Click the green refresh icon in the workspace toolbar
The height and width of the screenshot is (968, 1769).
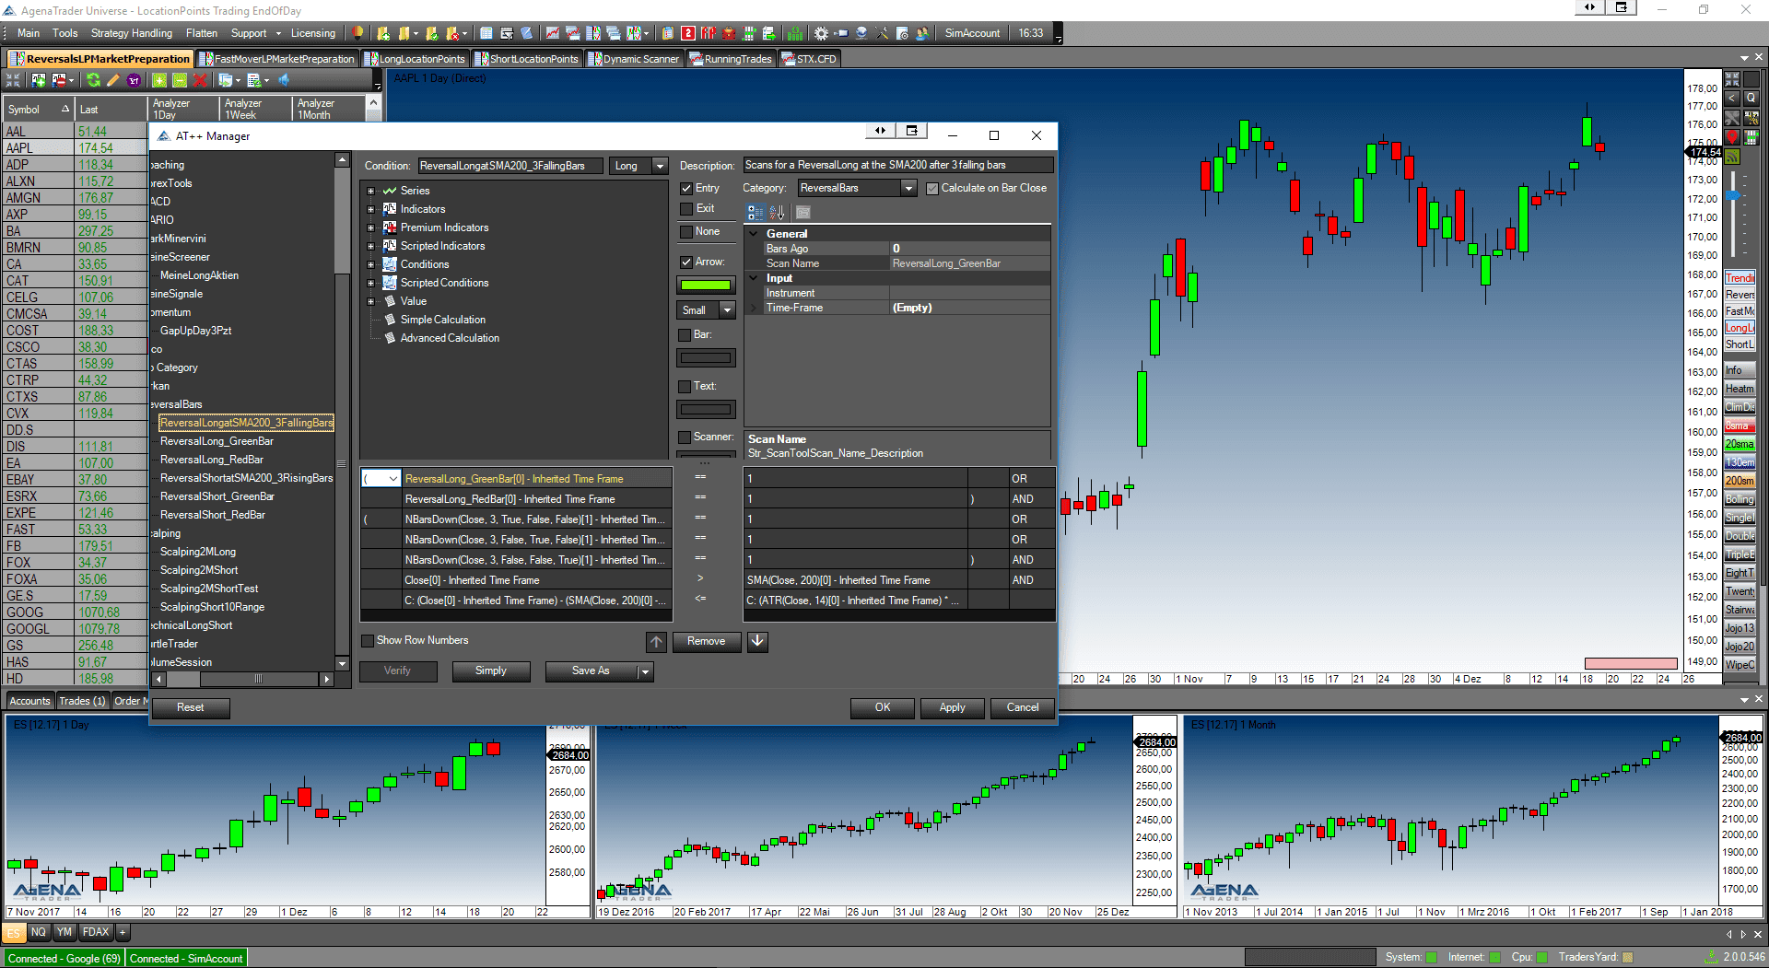[93, 81]
